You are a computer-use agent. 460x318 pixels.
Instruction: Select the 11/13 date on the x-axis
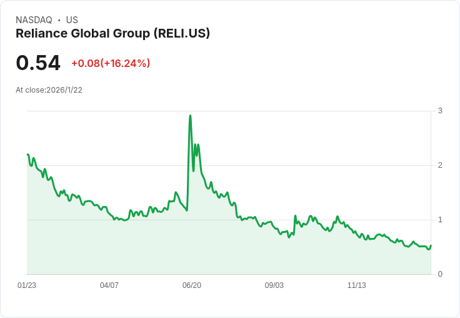[357, 285]
